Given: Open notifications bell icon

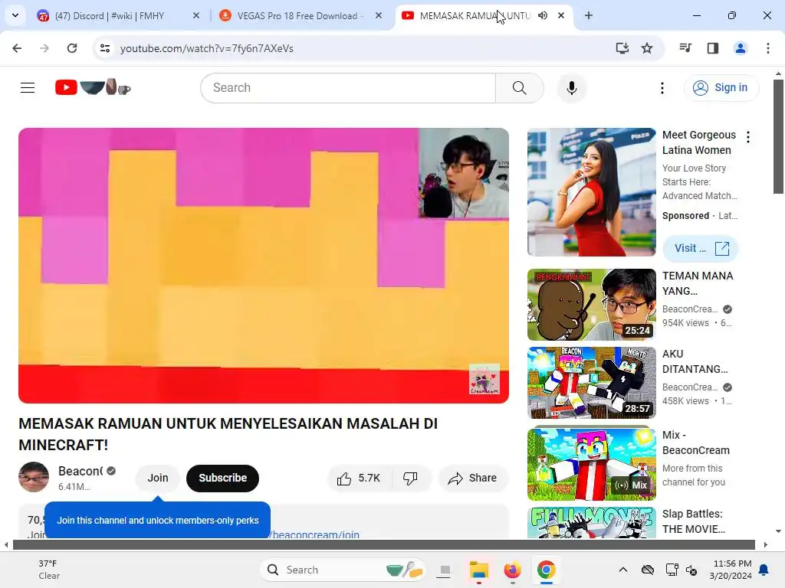Looking at the screenshot, I should (x=764, y=570).
